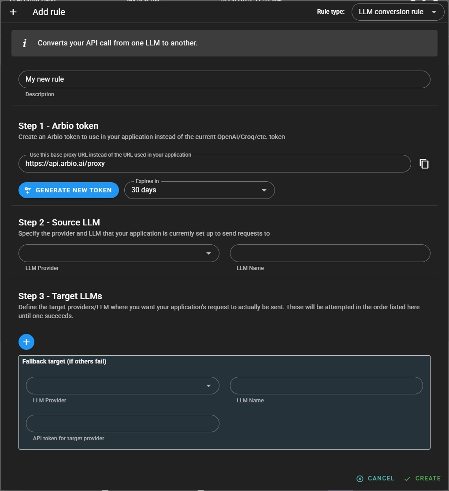Screen dimensions: 449x491
Task: Focus API token for target provider field
Action: click(x=122, y=424)
